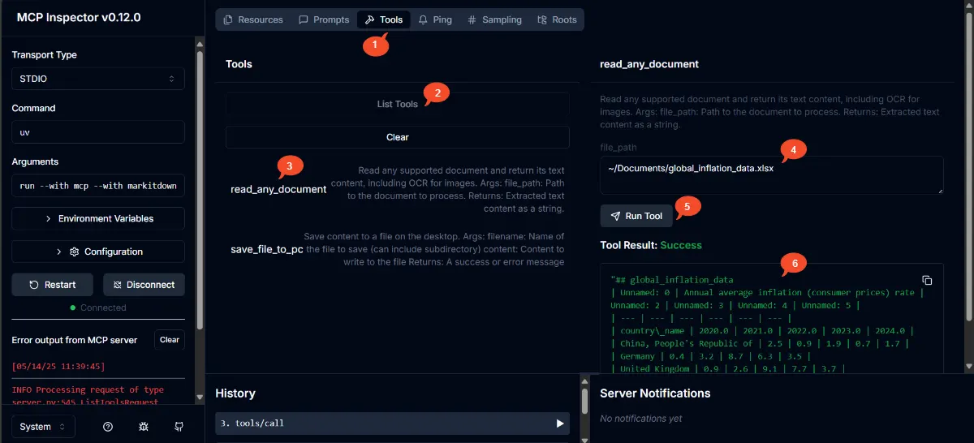Open the bug debugging guide icon
This screenshot has width=974, height=443.
click(144, 427)
